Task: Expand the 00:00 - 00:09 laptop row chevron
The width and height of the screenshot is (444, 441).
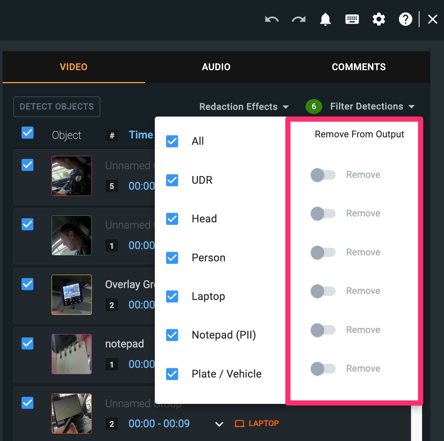Action: click(x=219, y=424)
